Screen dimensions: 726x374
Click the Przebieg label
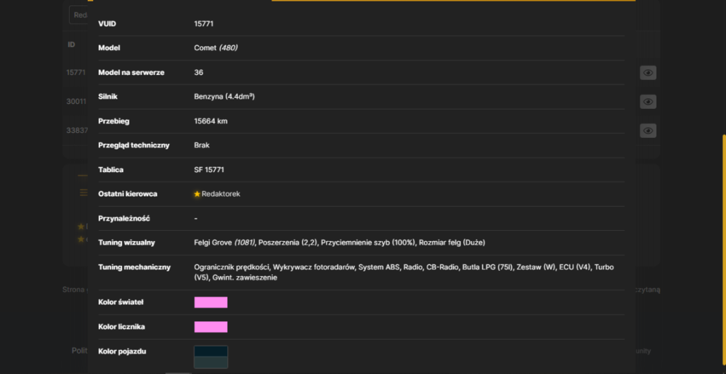click(x=114, y=121)
